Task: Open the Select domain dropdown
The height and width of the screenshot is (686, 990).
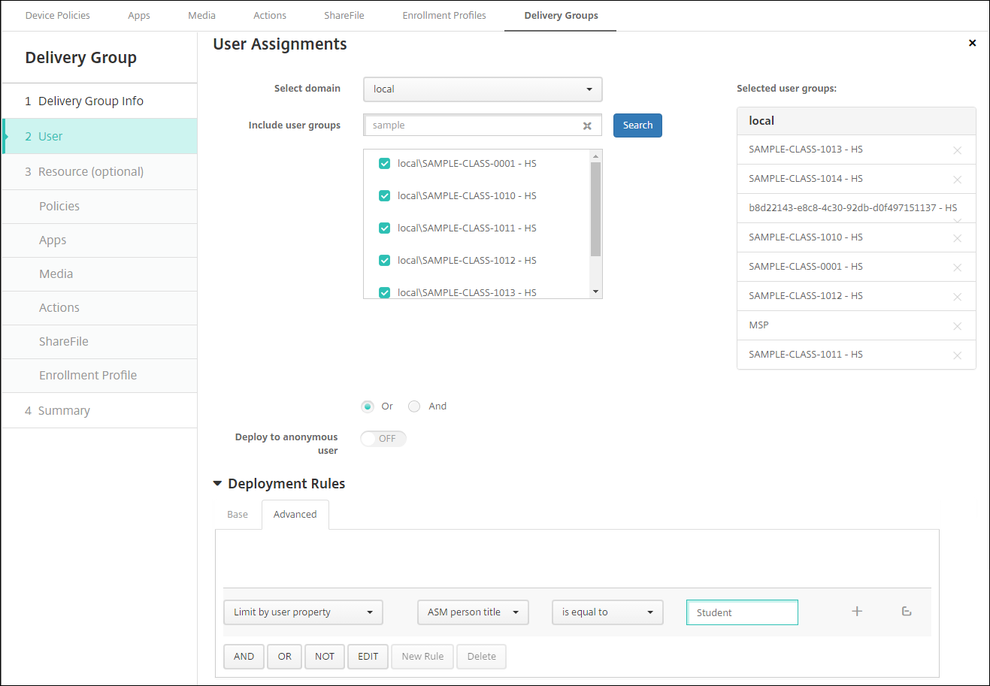Action: coord(483,89)
